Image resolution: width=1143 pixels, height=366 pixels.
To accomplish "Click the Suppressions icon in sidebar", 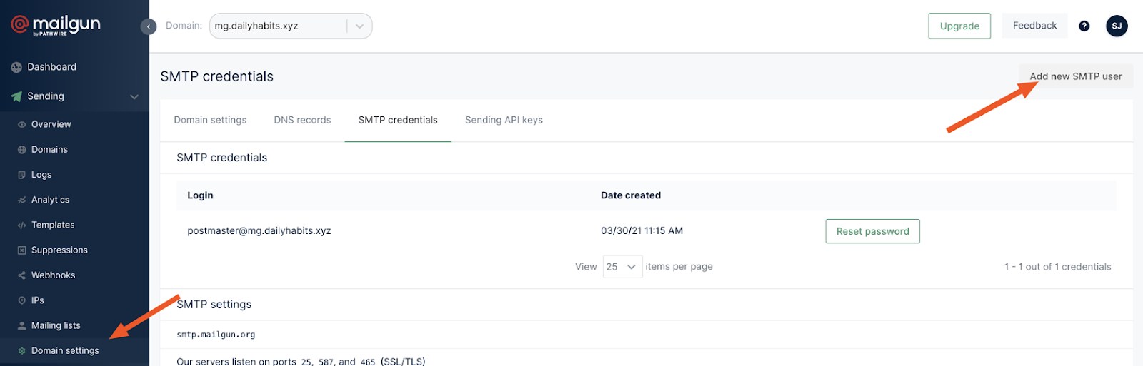I will [22, 250].
